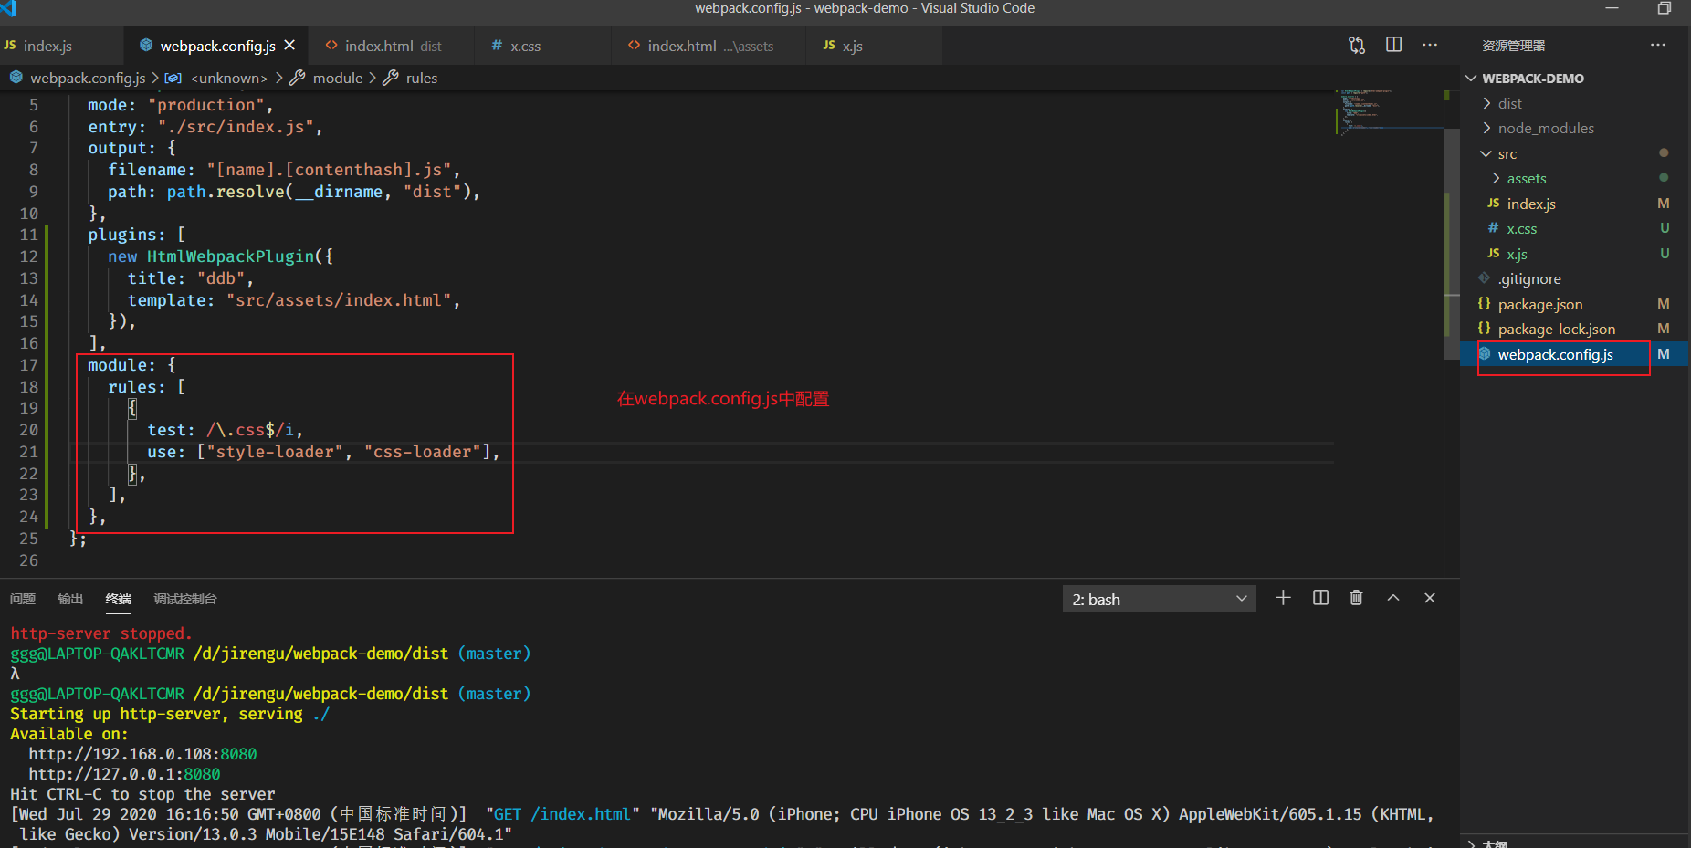Collapse the src folder
This screenshot has height=848, width=1691.
pyautogui.click(x=1507, y=154)
